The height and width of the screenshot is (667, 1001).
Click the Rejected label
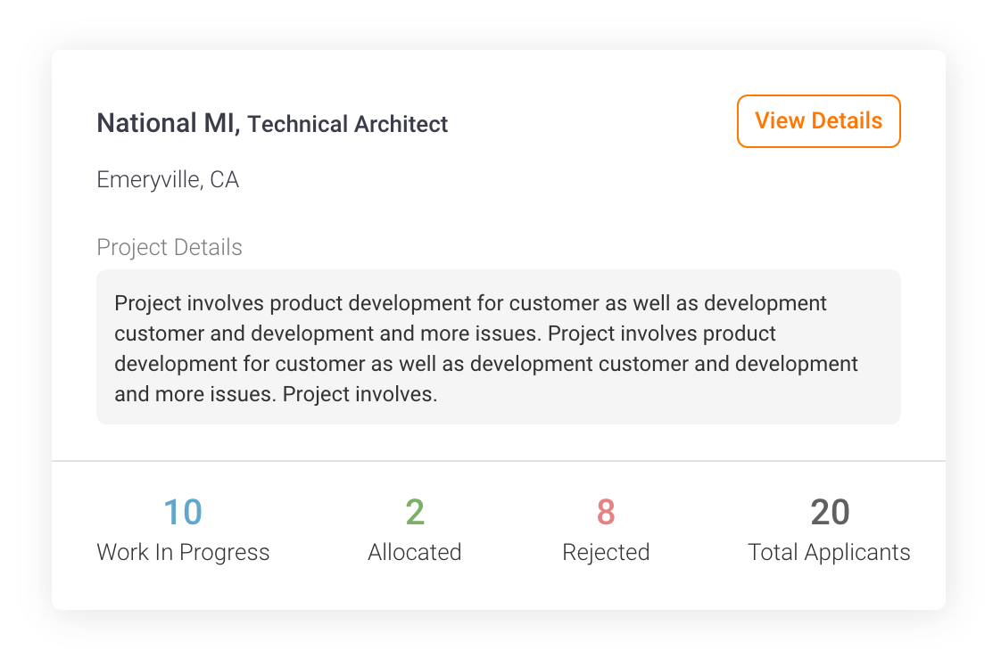click(606, 553)
